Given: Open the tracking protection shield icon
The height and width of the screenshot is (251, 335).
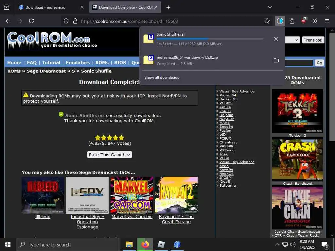Looking at the screenshot, I should coord(66,21).
